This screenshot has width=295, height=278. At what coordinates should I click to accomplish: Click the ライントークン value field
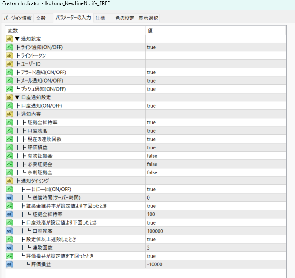click(x=216, y=56)
